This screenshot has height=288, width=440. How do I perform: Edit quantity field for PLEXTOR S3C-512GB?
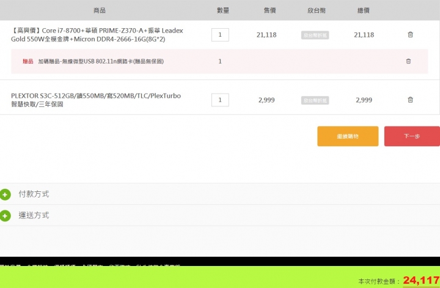coord(220,100)
